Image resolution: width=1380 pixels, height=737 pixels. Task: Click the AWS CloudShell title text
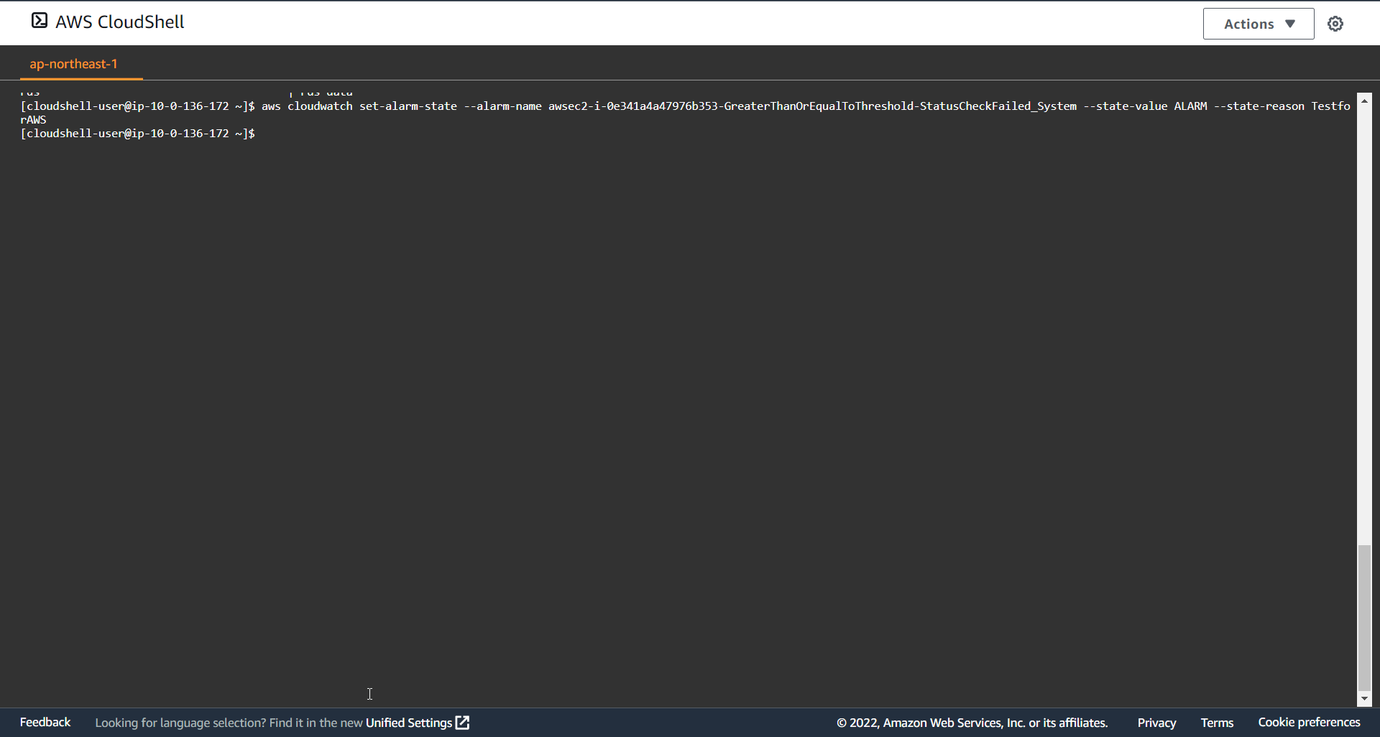tap(119, 22)
